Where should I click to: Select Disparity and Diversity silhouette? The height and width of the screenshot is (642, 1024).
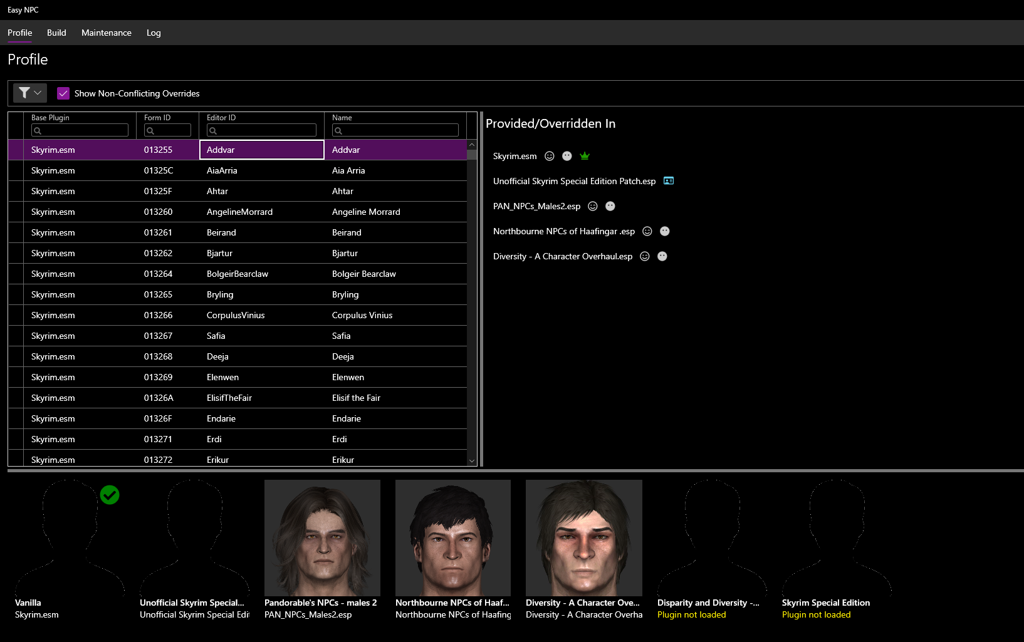(x=713, y=537)
